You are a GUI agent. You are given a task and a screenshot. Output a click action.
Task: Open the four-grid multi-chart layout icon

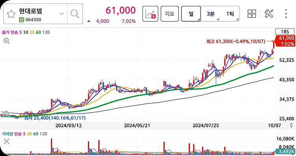pyautogui.click(x=252, y=14)
